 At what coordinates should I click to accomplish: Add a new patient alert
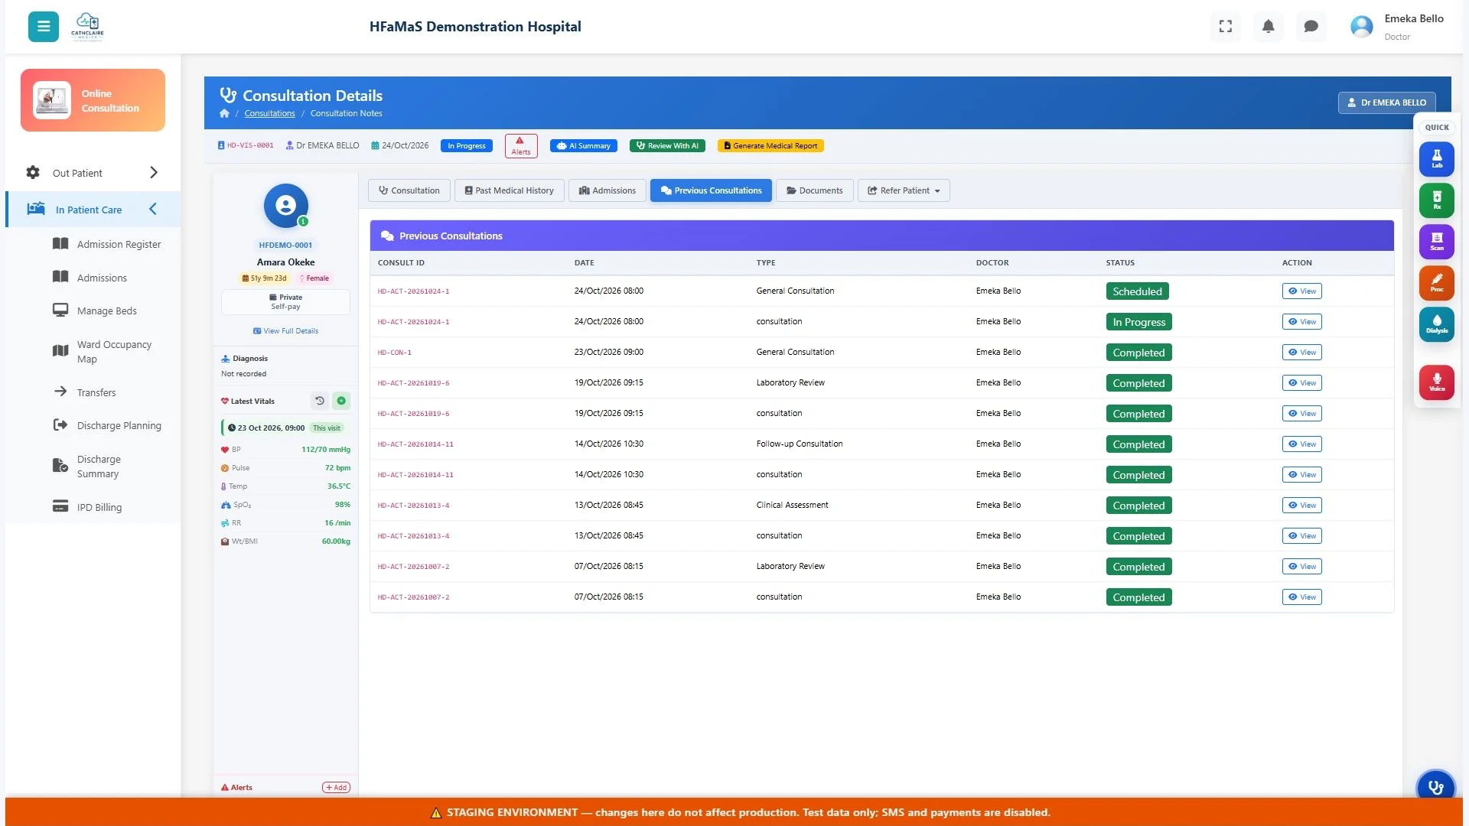point(336,787)
